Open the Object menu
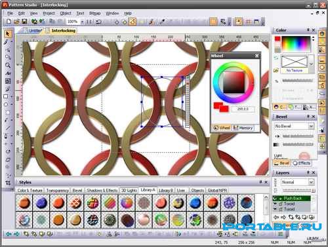 coord(66,13)
